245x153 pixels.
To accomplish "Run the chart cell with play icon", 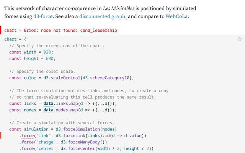I will (x=240, y=39).
